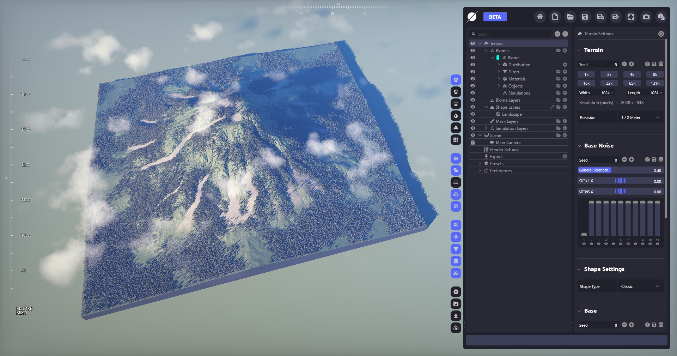
Task: Adjust the General Strength slider
Action: tap(621, 170)
